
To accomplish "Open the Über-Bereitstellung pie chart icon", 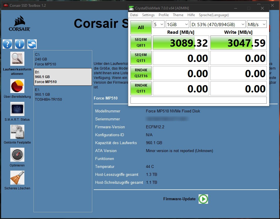I will click(x=17, y=86).
